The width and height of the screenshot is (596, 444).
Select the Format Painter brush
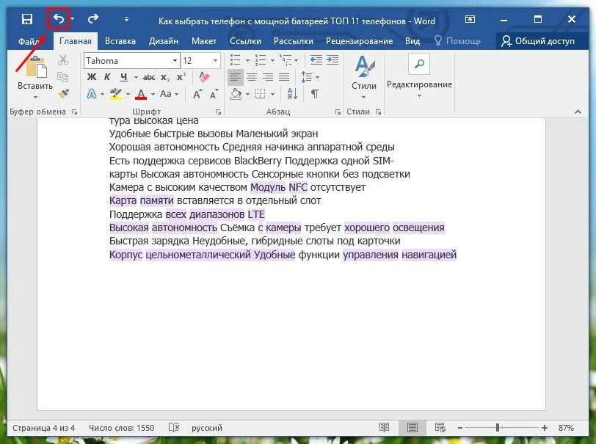(63, 93)
